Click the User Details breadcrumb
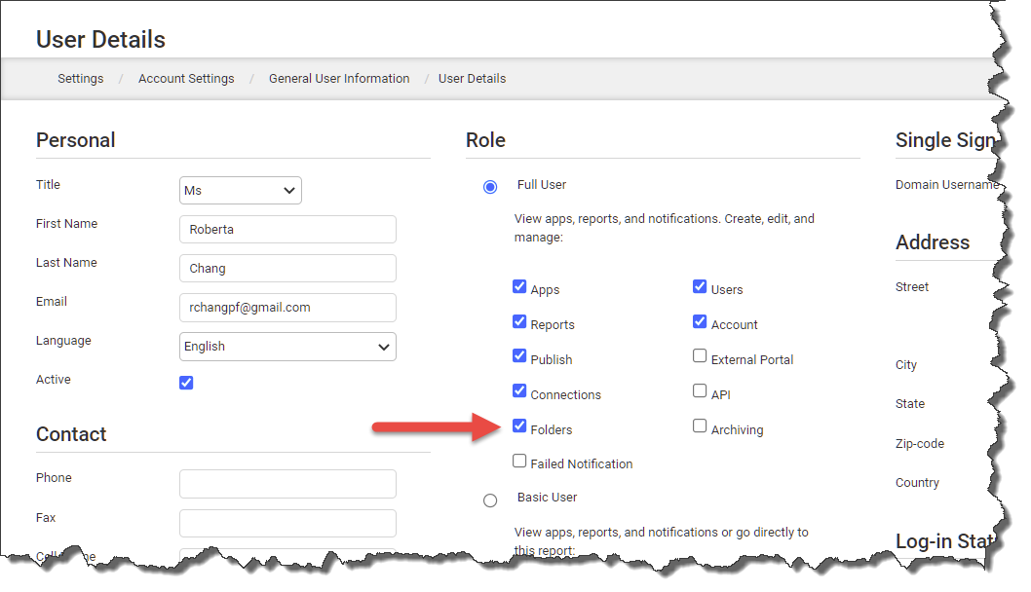 click(472, 79)
